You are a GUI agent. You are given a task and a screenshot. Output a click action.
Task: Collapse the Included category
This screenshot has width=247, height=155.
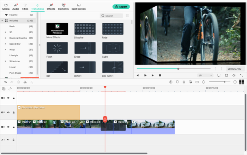2,21
